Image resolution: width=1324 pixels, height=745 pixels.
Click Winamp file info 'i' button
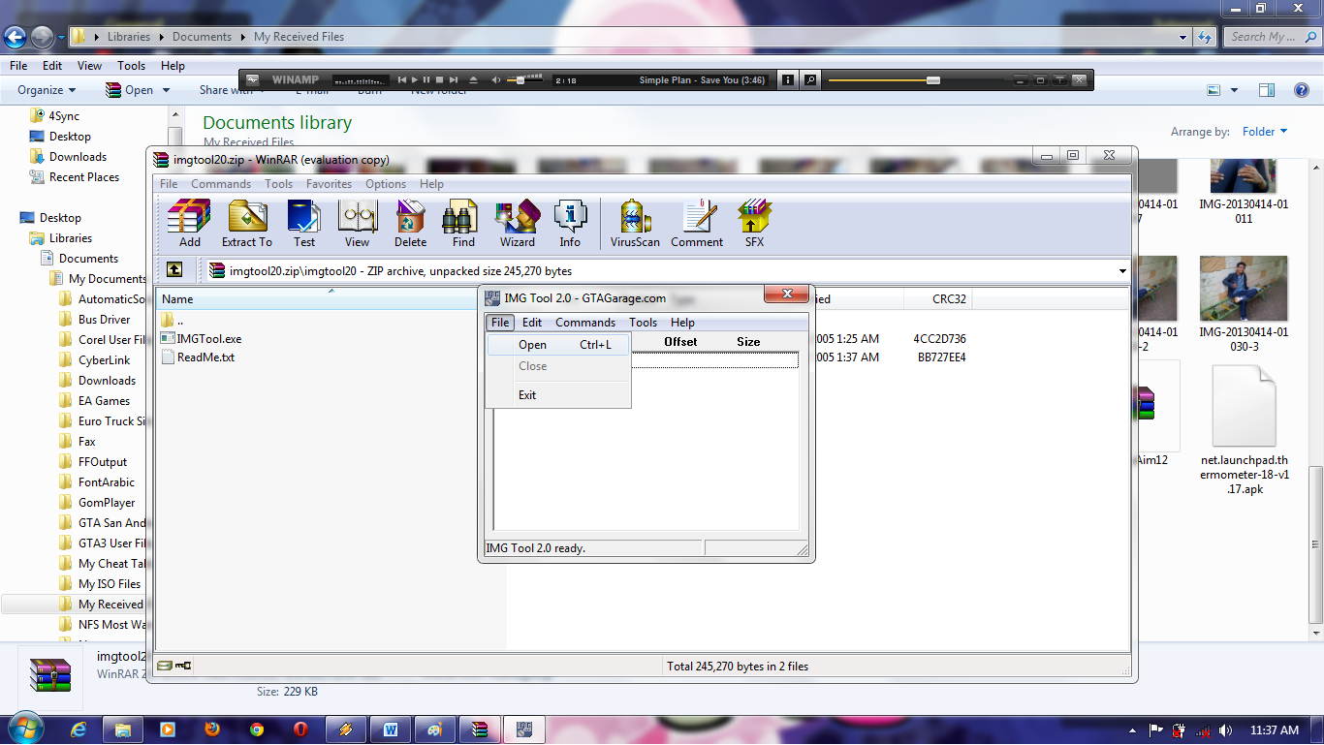[788, 79]
